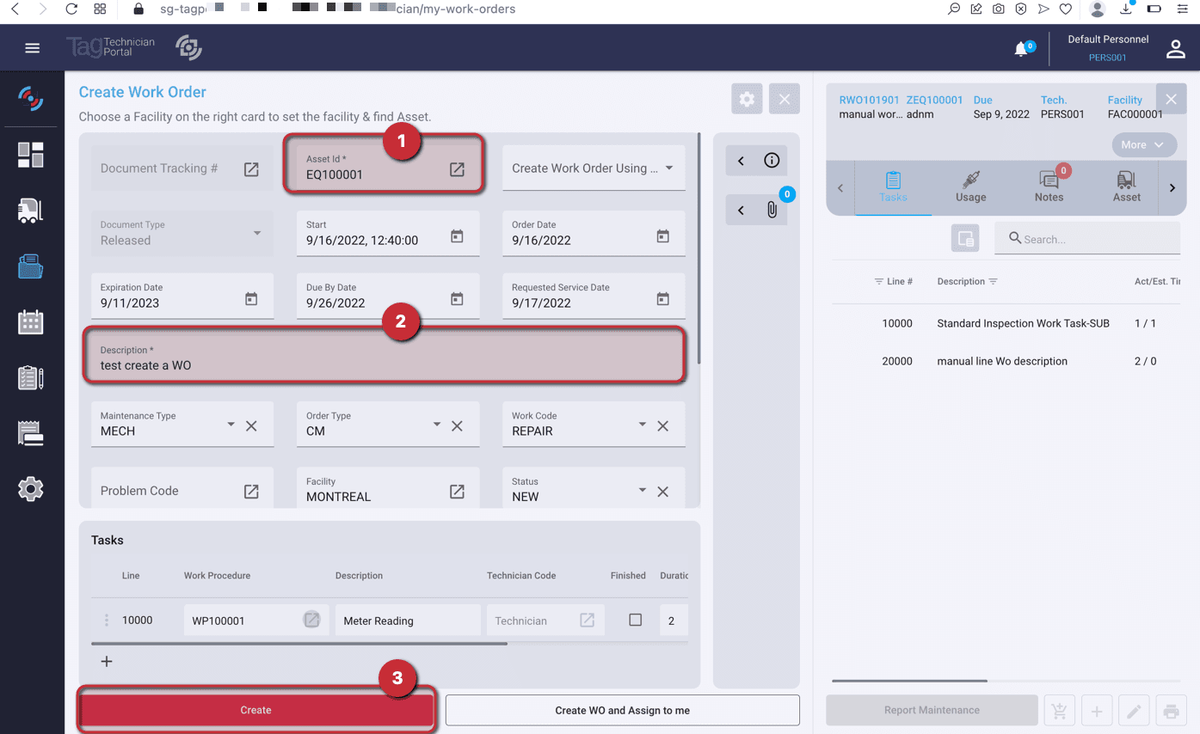1200x734 pixels.
Task: Open the info panel icon
Action: (772, 161)
